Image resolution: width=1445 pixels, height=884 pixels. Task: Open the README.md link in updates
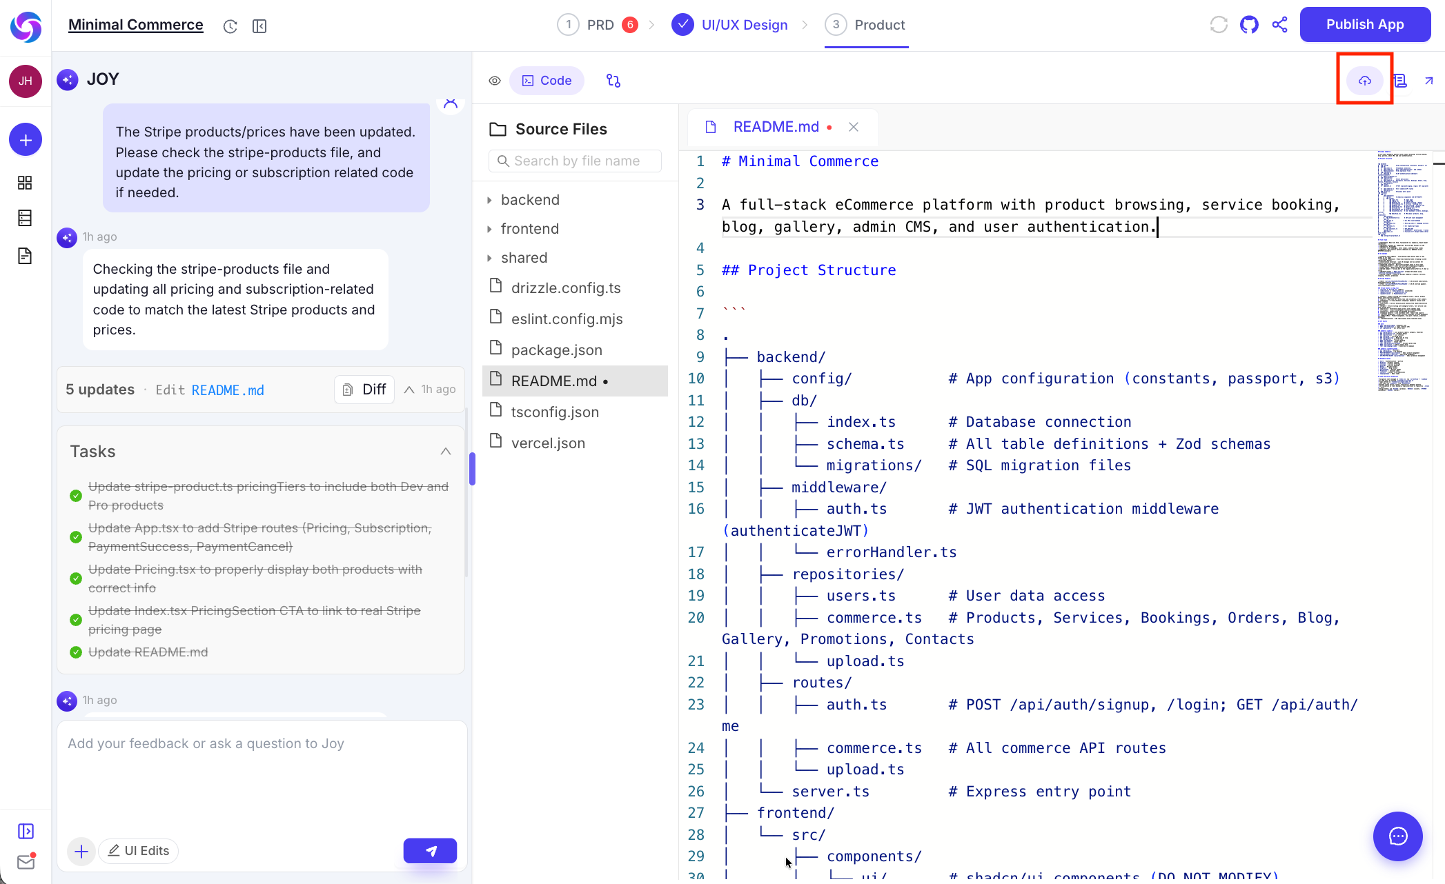coord(228,390)
